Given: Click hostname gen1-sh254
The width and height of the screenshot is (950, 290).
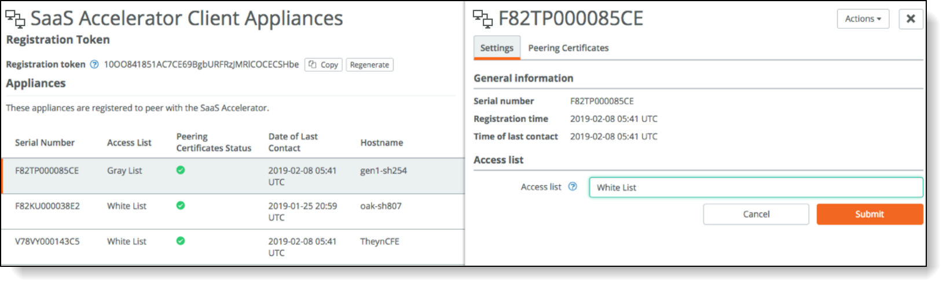Looking at the screenshot, I should [x=383, y=171].
